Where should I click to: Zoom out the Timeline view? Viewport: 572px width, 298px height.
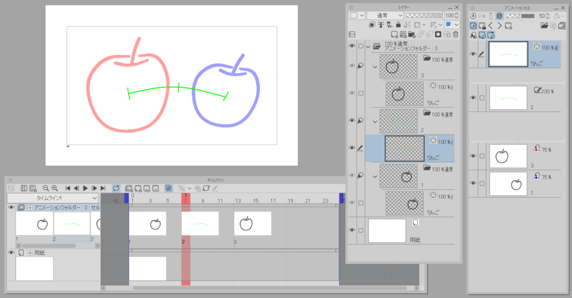click(x=46, y=189)
